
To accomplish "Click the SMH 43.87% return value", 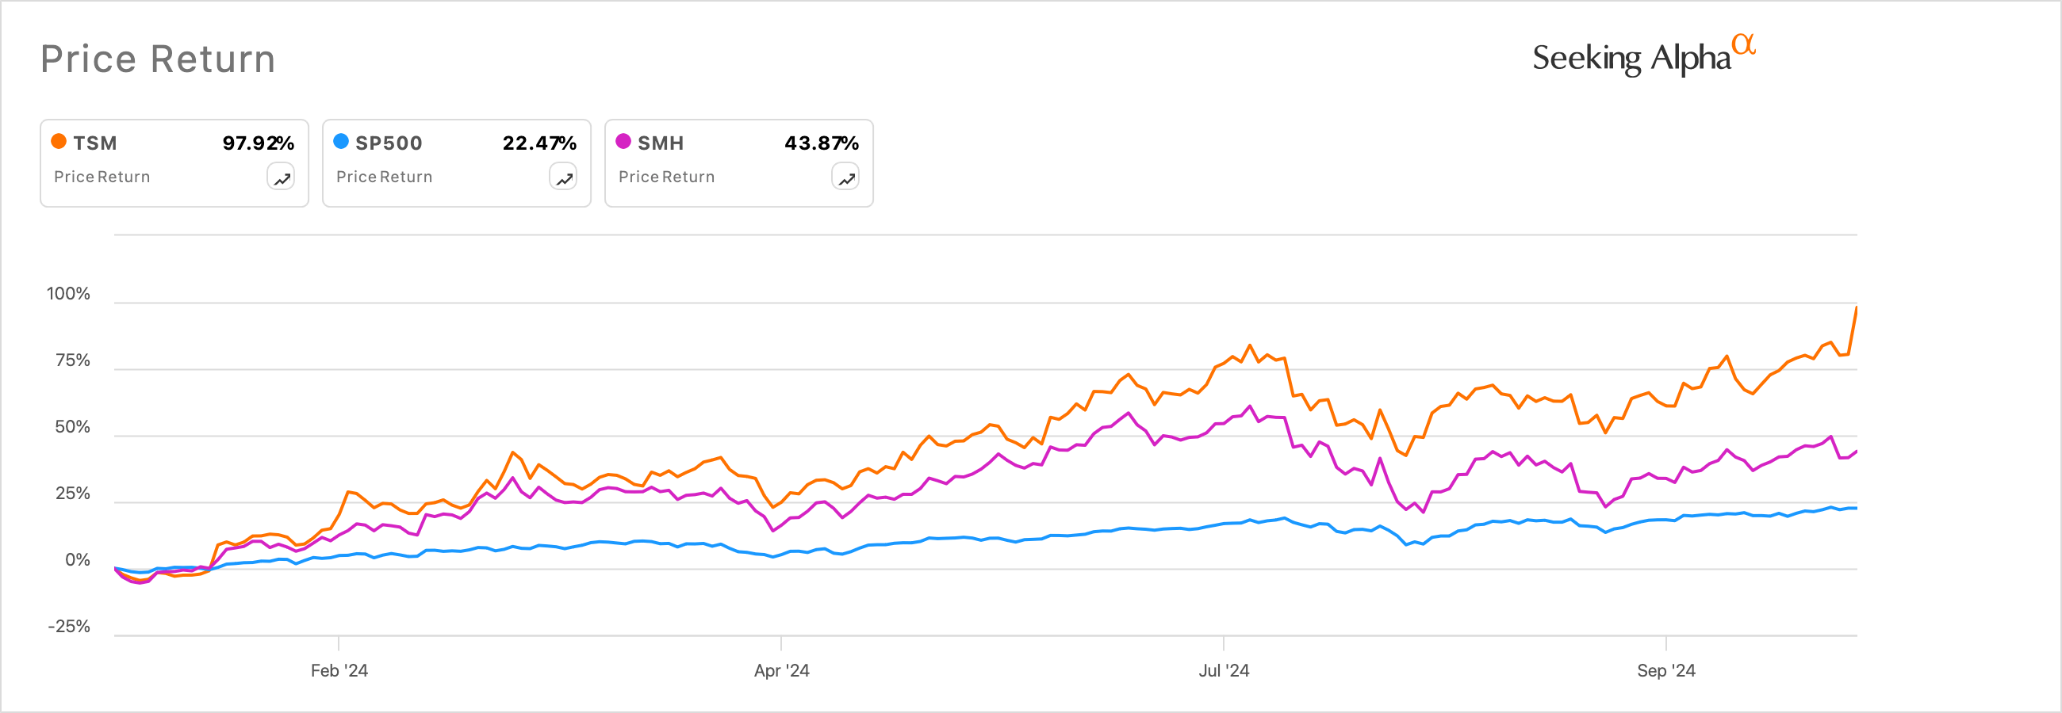I will coord(821,143).
